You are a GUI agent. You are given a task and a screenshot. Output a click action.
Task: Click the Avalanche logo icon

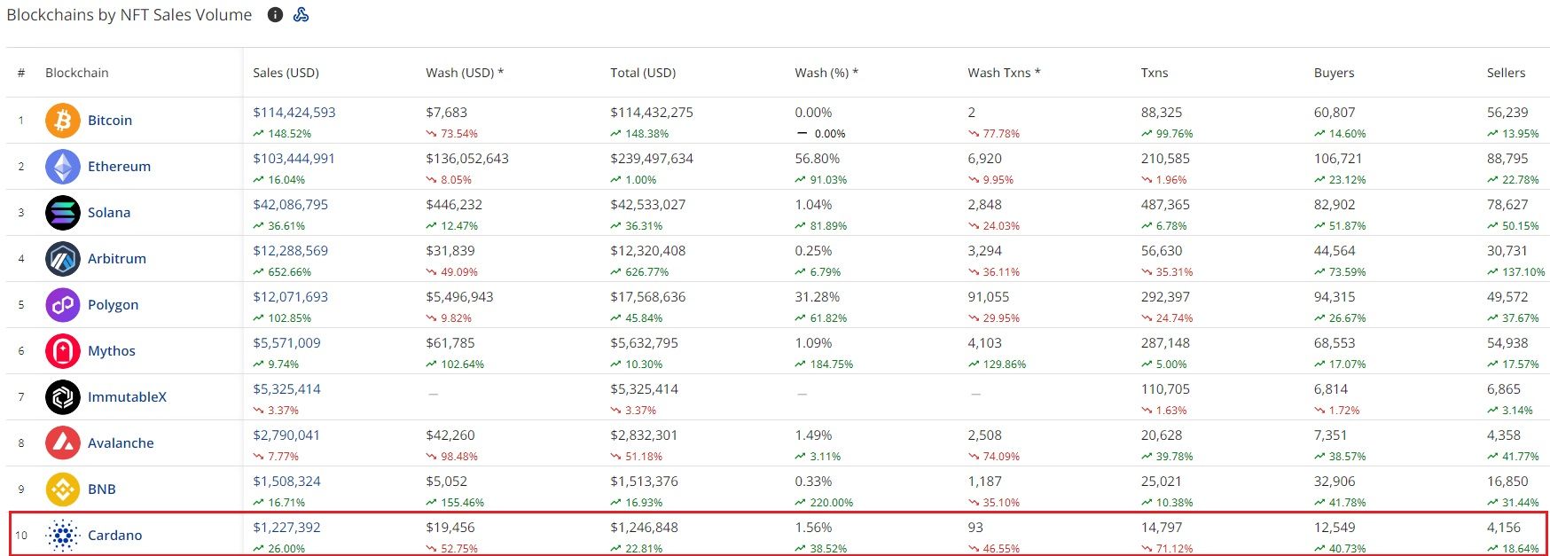click(x=63, y=443)
